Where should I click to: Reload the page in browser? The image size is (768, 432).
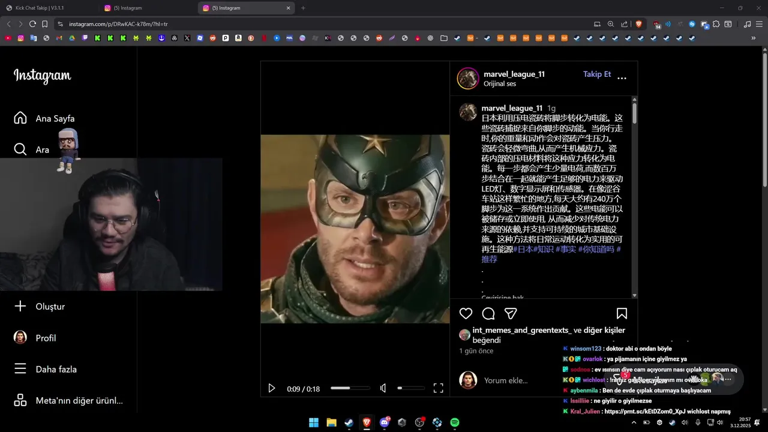[32, 24]
